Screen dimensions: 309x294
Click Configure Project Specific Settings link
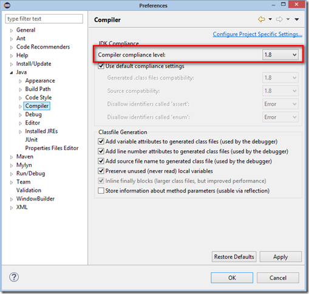257,34
